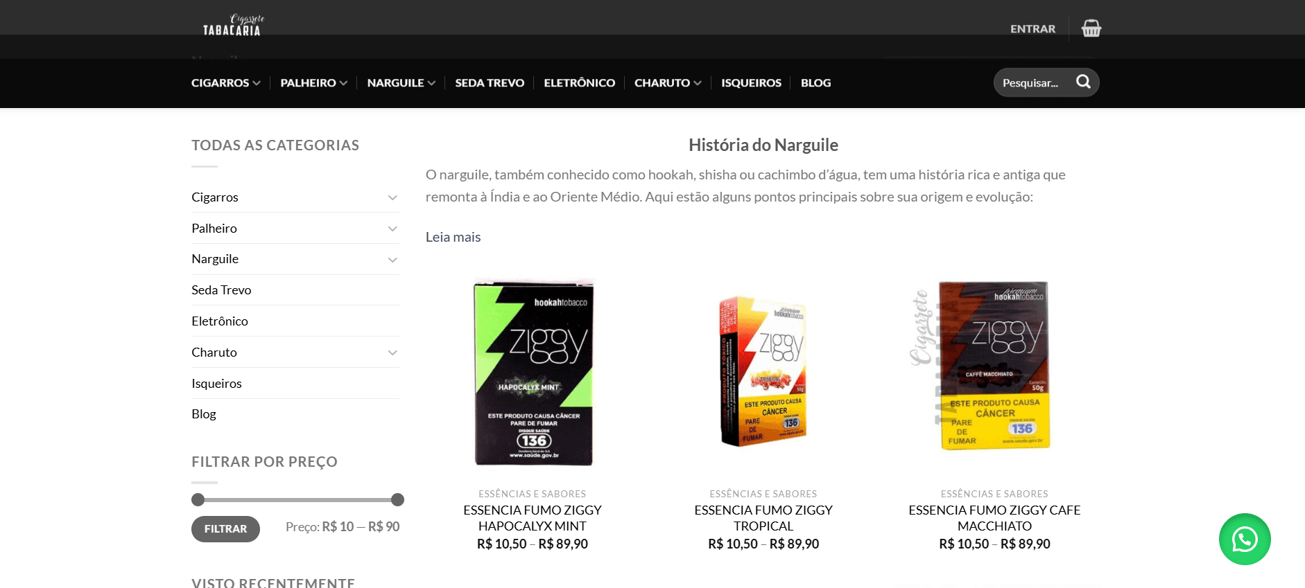The image size is (1305, 588).
Task: Expand Charuto sidebar category chevron
Action: [x=392, y=353]
